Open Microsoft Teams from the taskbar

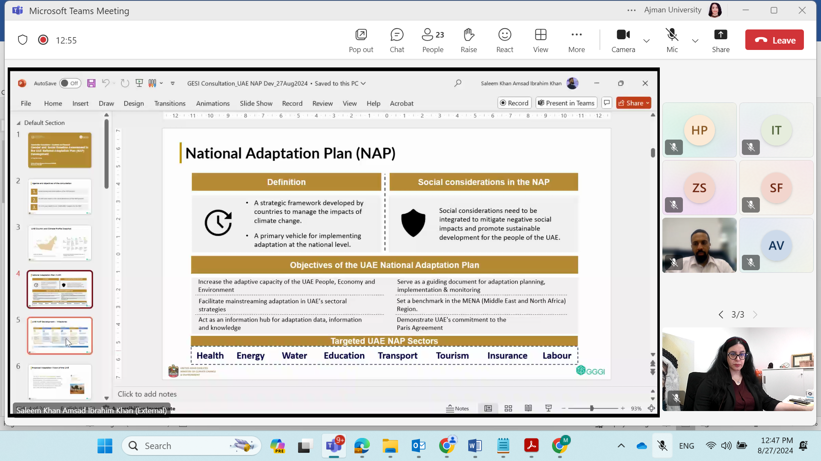(x=334, y=446)
